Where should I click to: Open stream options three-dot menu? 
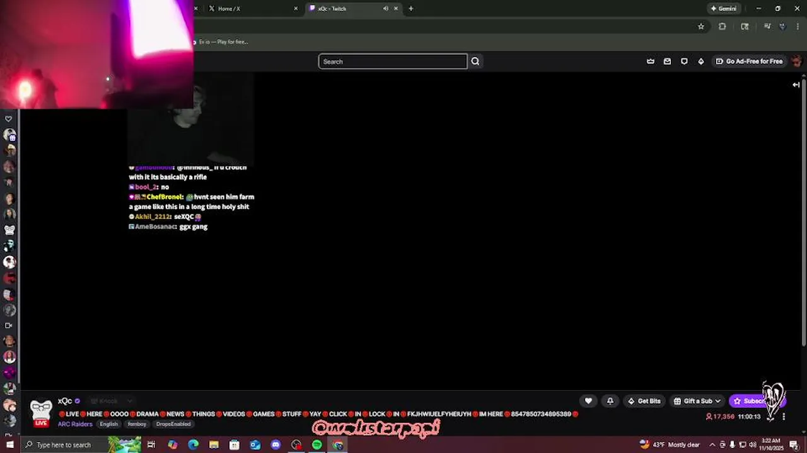tap(784, 417)
